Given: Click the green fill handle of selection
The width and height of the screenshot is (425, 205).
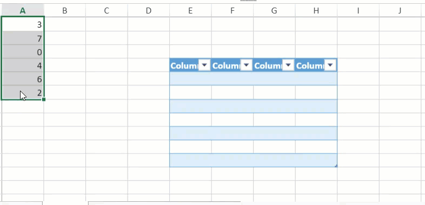Looking at the screenshot, I should click(x=44, y=99).
